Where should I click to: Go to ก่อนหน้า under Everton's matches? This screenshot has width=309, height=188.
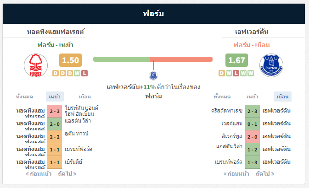point(236,174)
